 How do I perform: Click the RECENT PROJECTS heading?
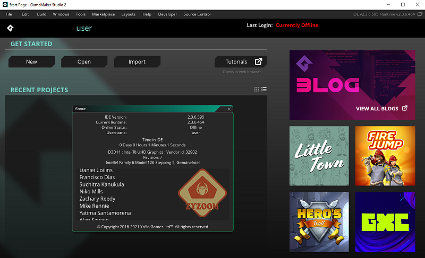tap(39, 90)
